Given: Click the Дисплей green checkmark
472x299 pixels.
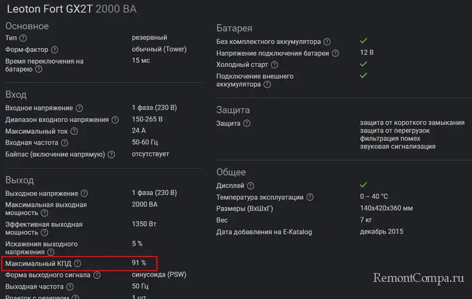Looking at the screenshot, I should click(363, 186).
